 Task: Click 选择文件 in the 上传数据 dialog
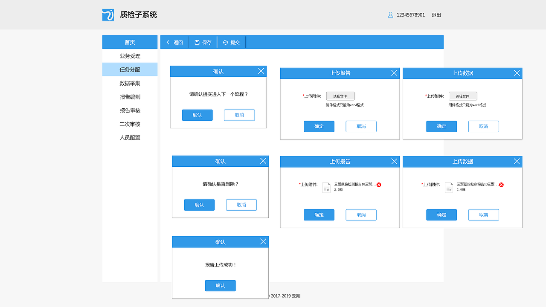click(463, 96)
